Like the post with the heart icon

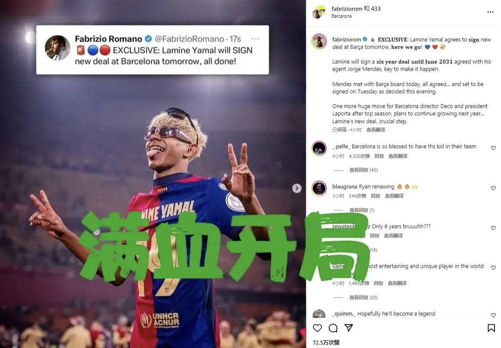click(x=317, y=328)
